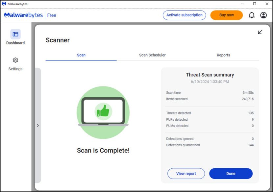Open the Settings panel
Viewport: 273px width, 192px height.
(x=15, y=64)
